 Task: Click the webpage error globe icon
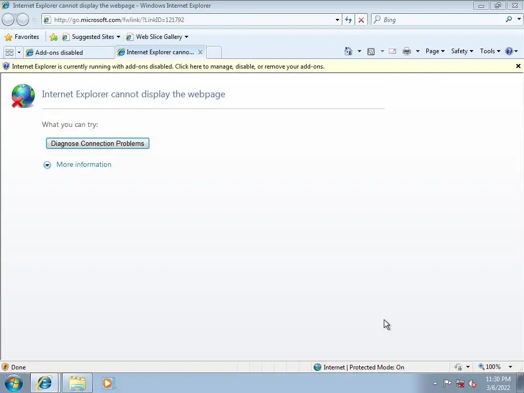click(23, 96)
